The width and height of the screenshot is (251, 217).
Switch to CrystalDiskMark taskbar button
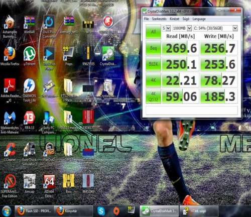159,211
